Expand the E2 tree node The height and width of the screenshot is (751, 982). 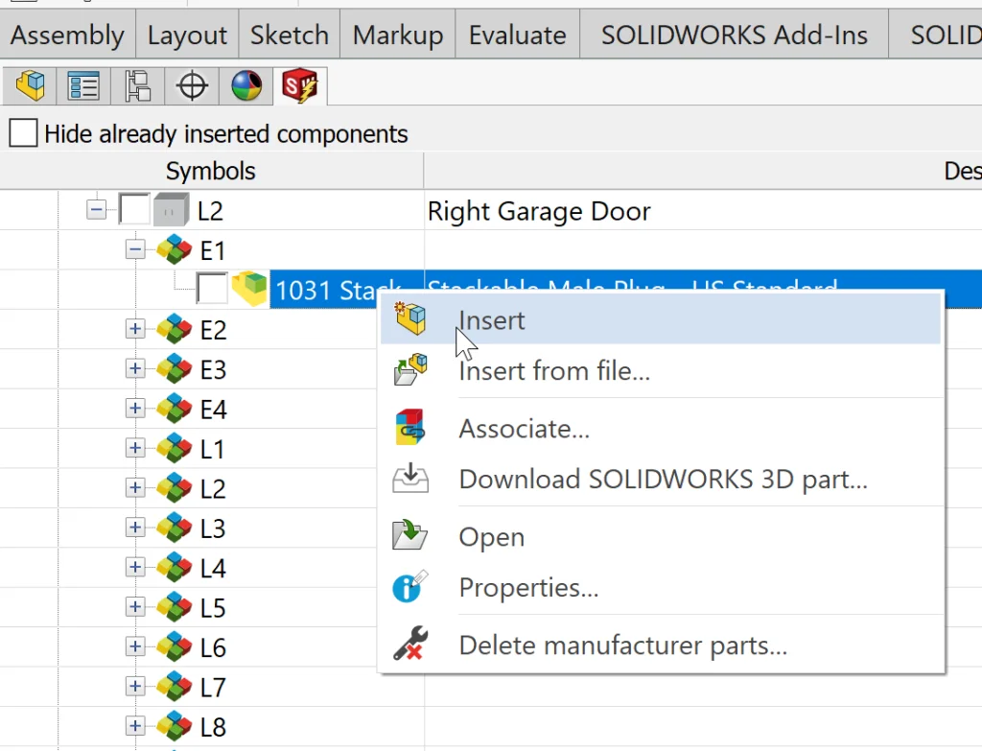point(135,329)
